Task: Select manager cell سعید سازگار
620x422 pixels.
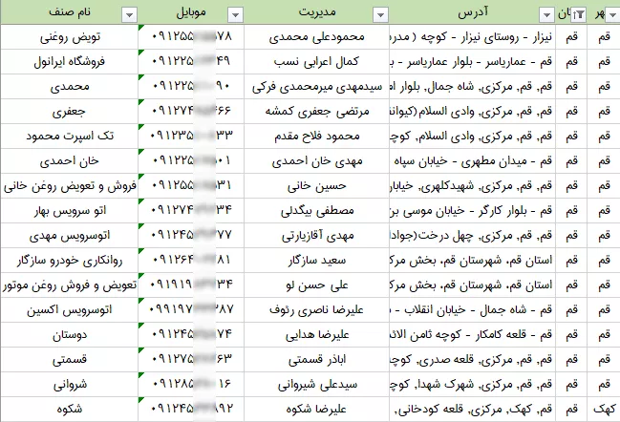Action: pyautogui.click(x=316, y=261)
